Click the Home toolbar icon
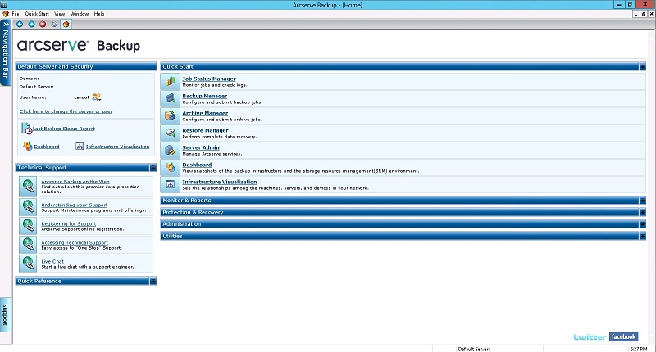The width and height of the screenshot is (656, 352). point(66,25)
